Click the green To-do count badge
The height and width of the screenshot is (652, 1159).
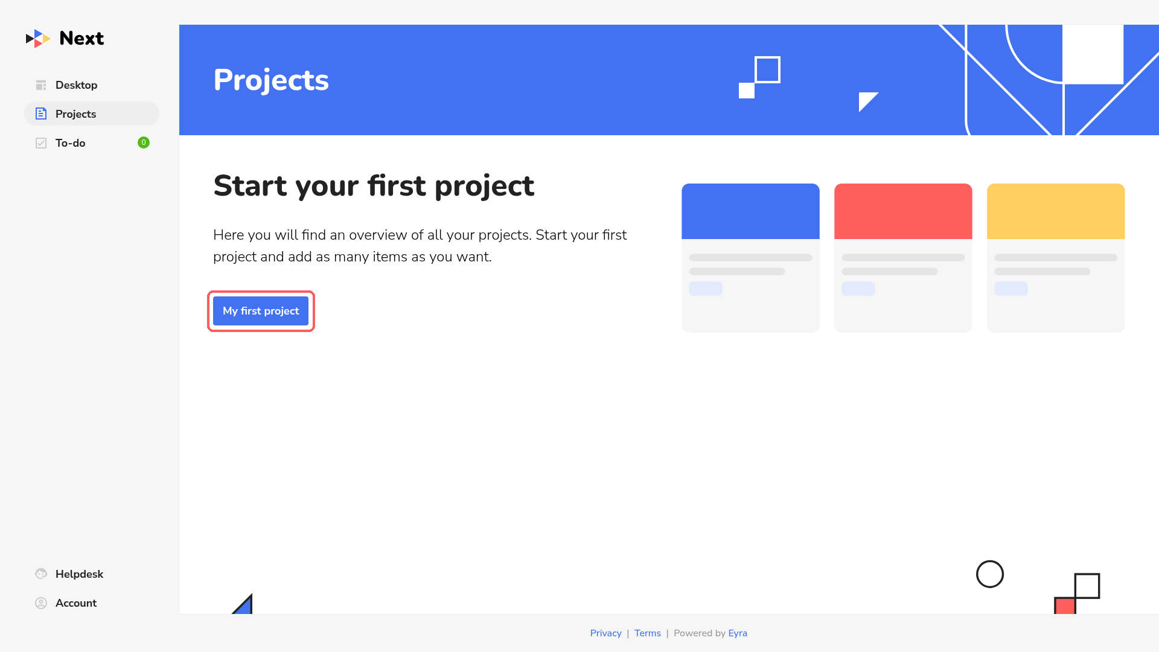click(144, 142)
